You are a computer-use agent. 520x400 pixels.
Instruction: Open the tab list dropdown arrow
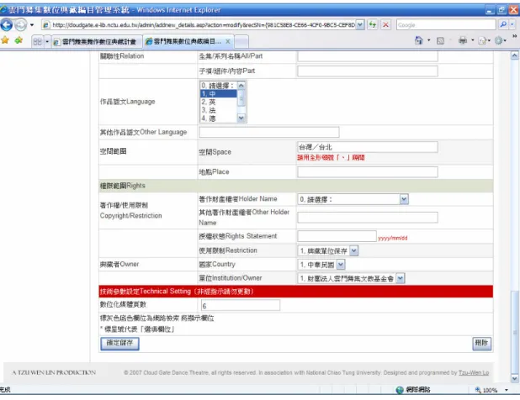tap(47, 42)
